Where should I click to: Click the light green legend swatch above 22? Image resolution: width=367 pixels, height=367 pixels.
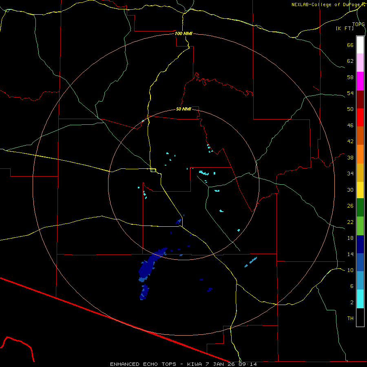(x=360, y=226)
